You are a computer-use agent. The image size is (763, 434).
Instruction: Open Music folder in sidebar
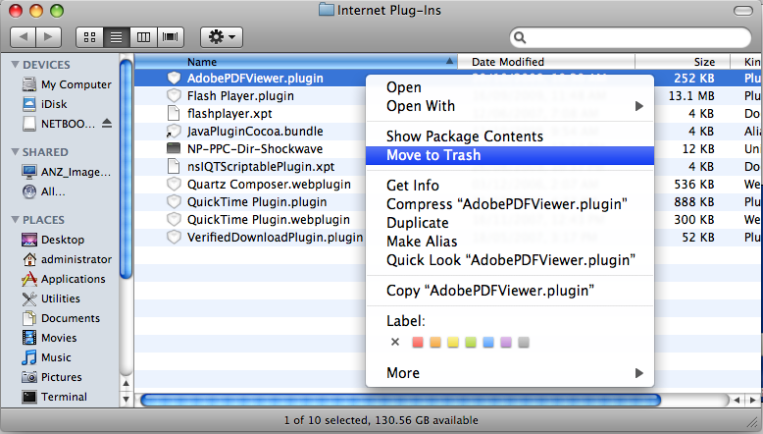click(x=46, y=357)
